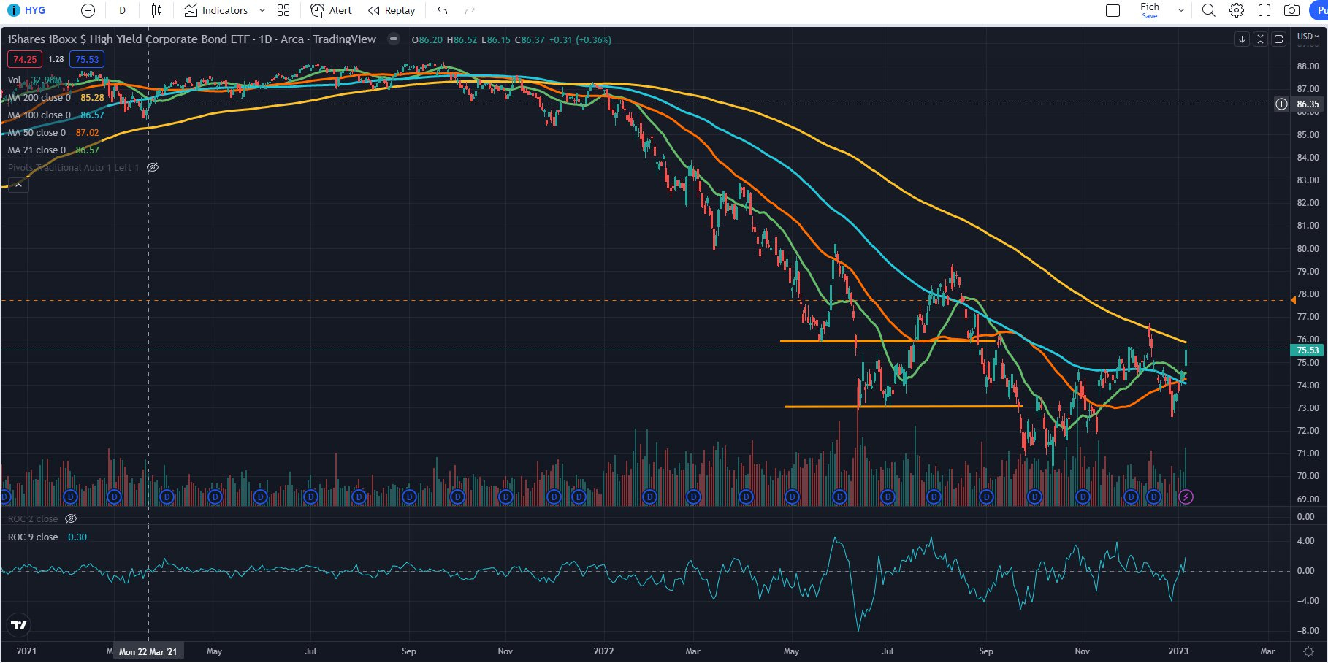Redo the chart action
Screen dimensions: 1328x663
(x=470, y=10)
